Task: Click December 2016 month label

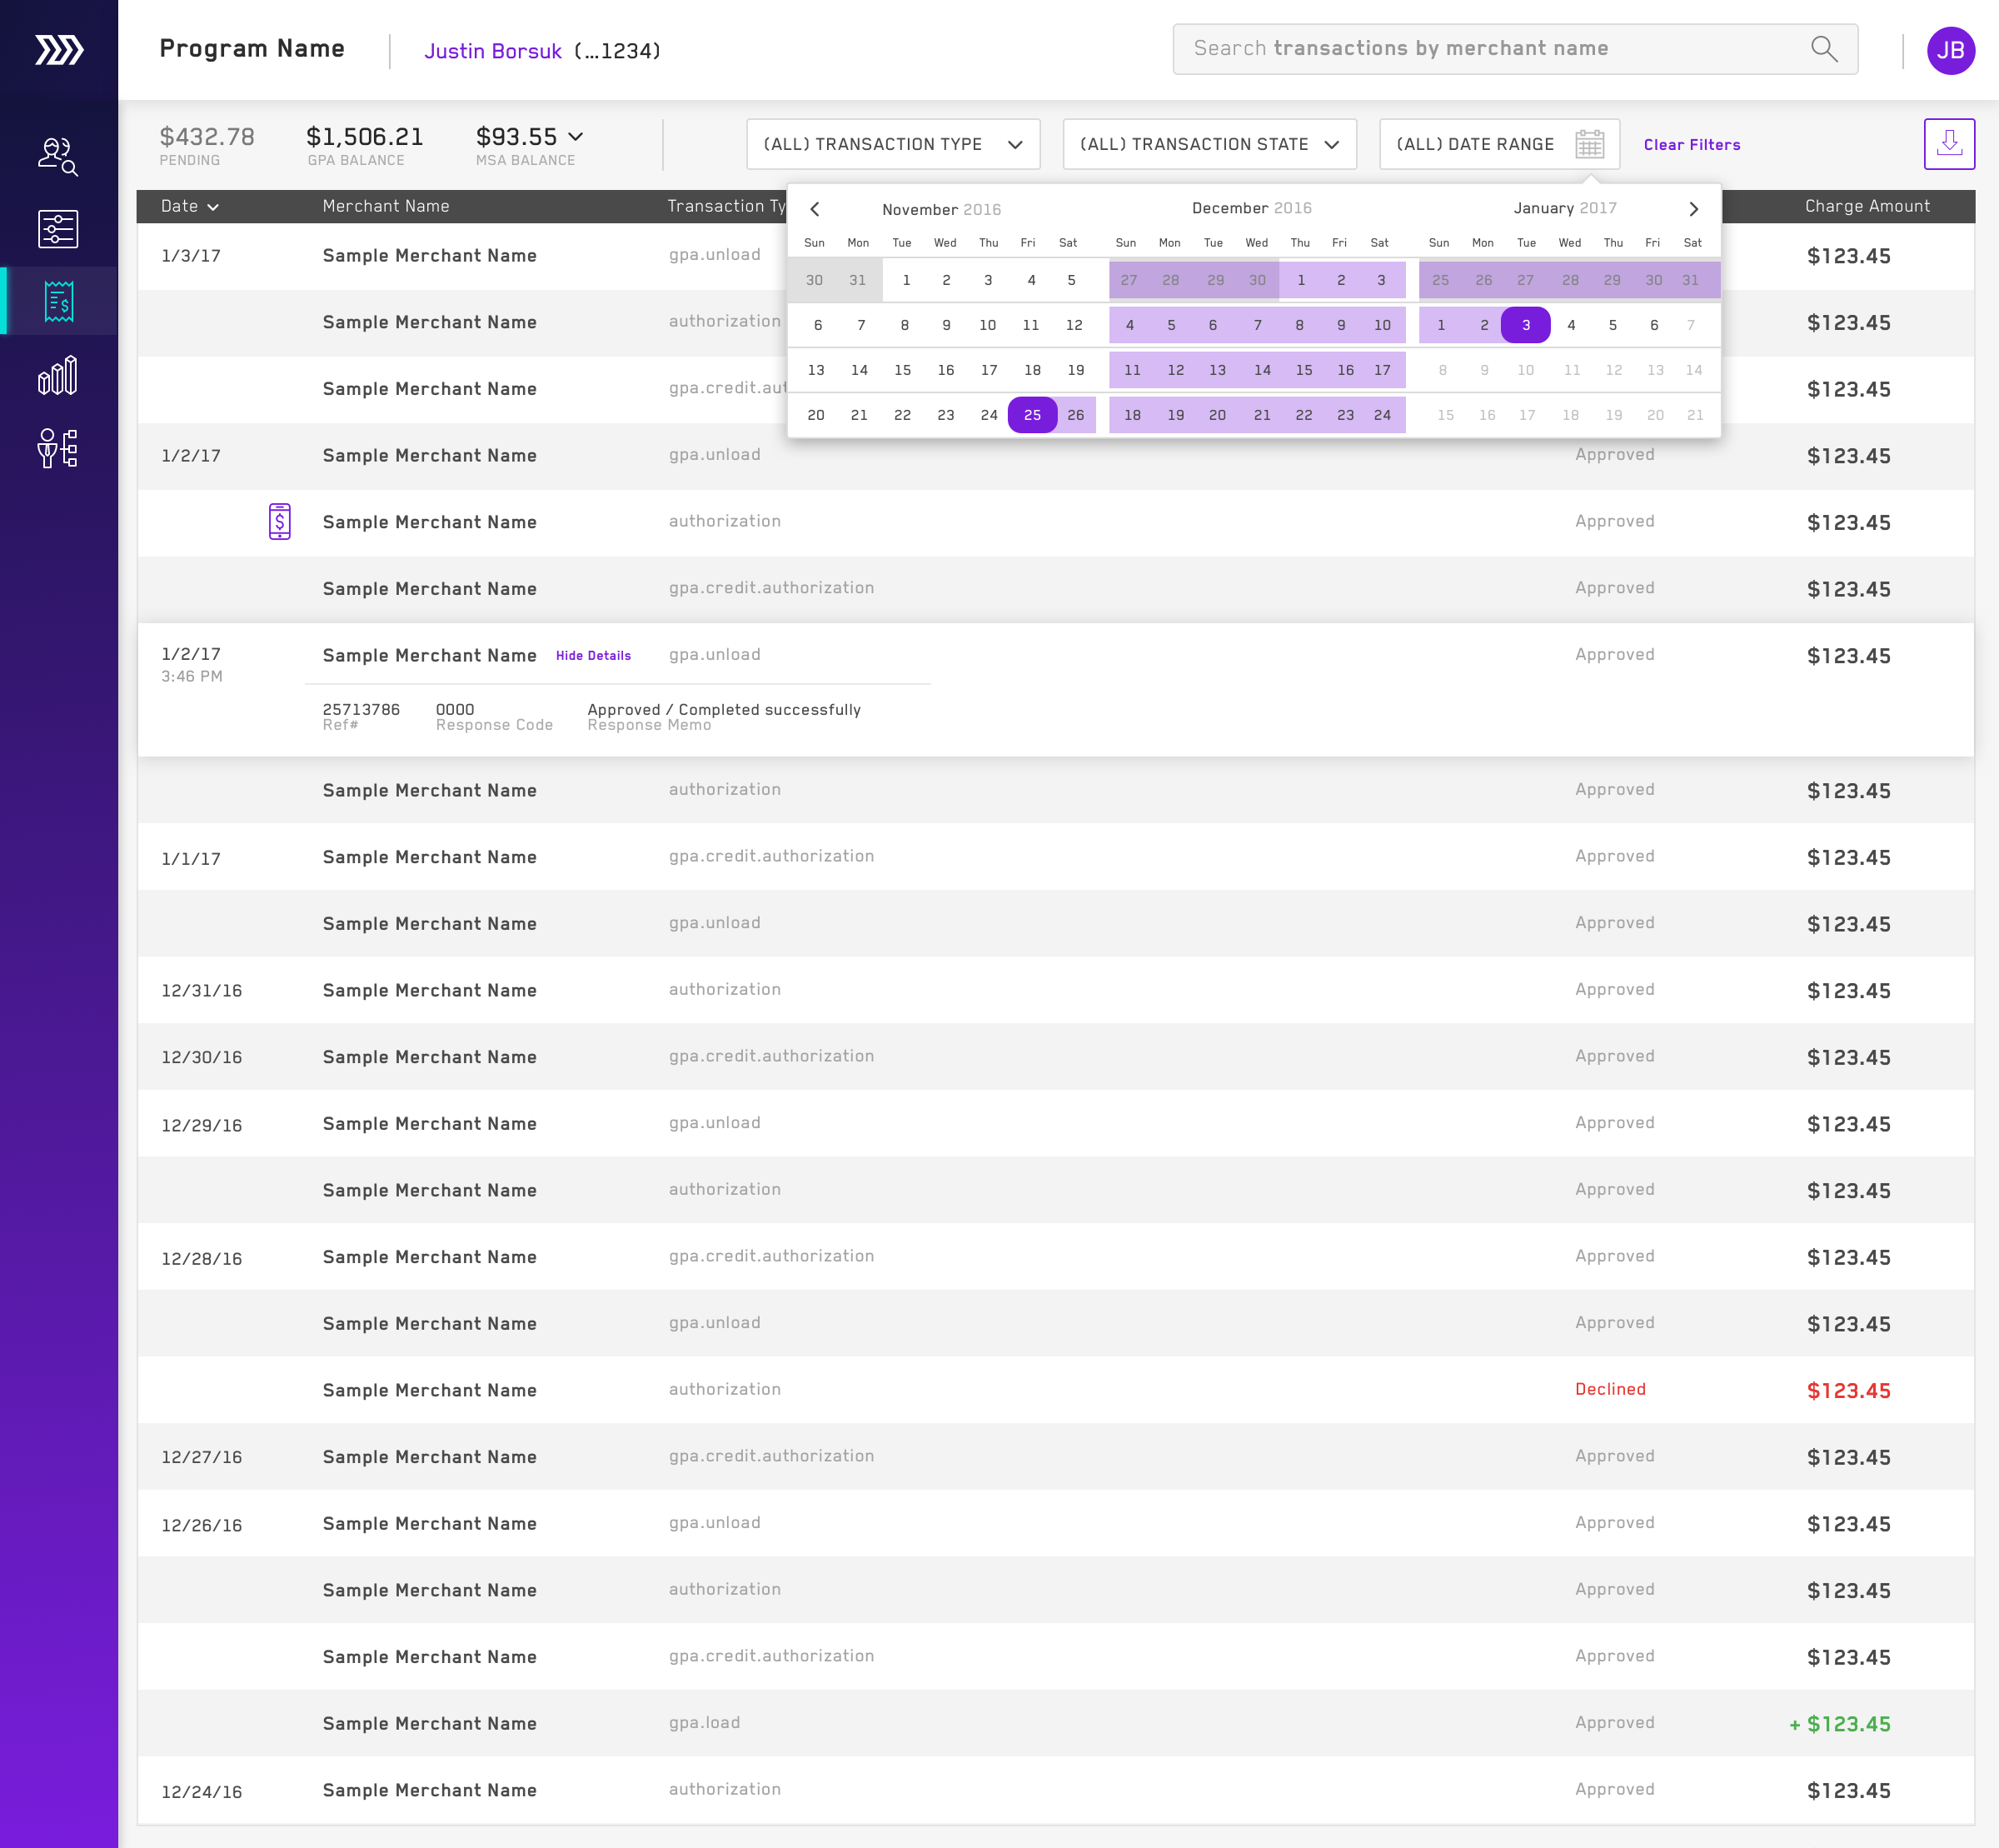Action: pyautogui.click(x=1251, y=208)
